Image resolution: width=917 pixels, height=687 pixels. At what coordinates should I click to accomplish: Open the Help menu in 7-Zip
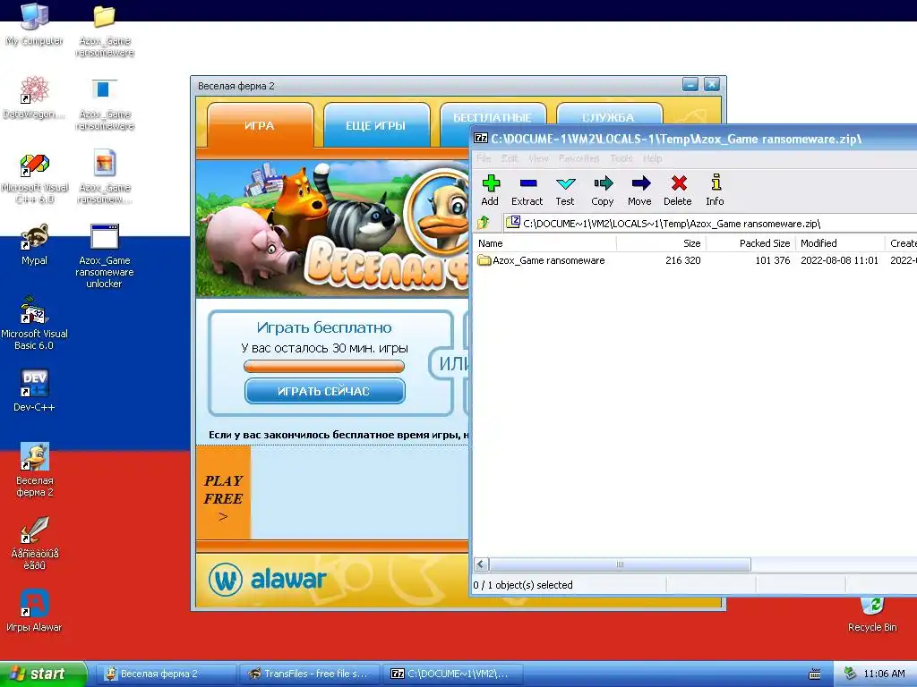pos(653,158)
